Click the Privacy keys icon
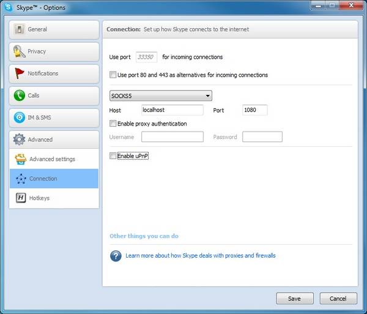The height and width of the screenshot is (314, 367). (19, 51)
